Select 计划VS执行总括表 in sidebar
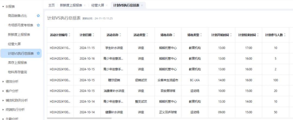This screenshot has width=293, height=120. [x=21, y=54]
